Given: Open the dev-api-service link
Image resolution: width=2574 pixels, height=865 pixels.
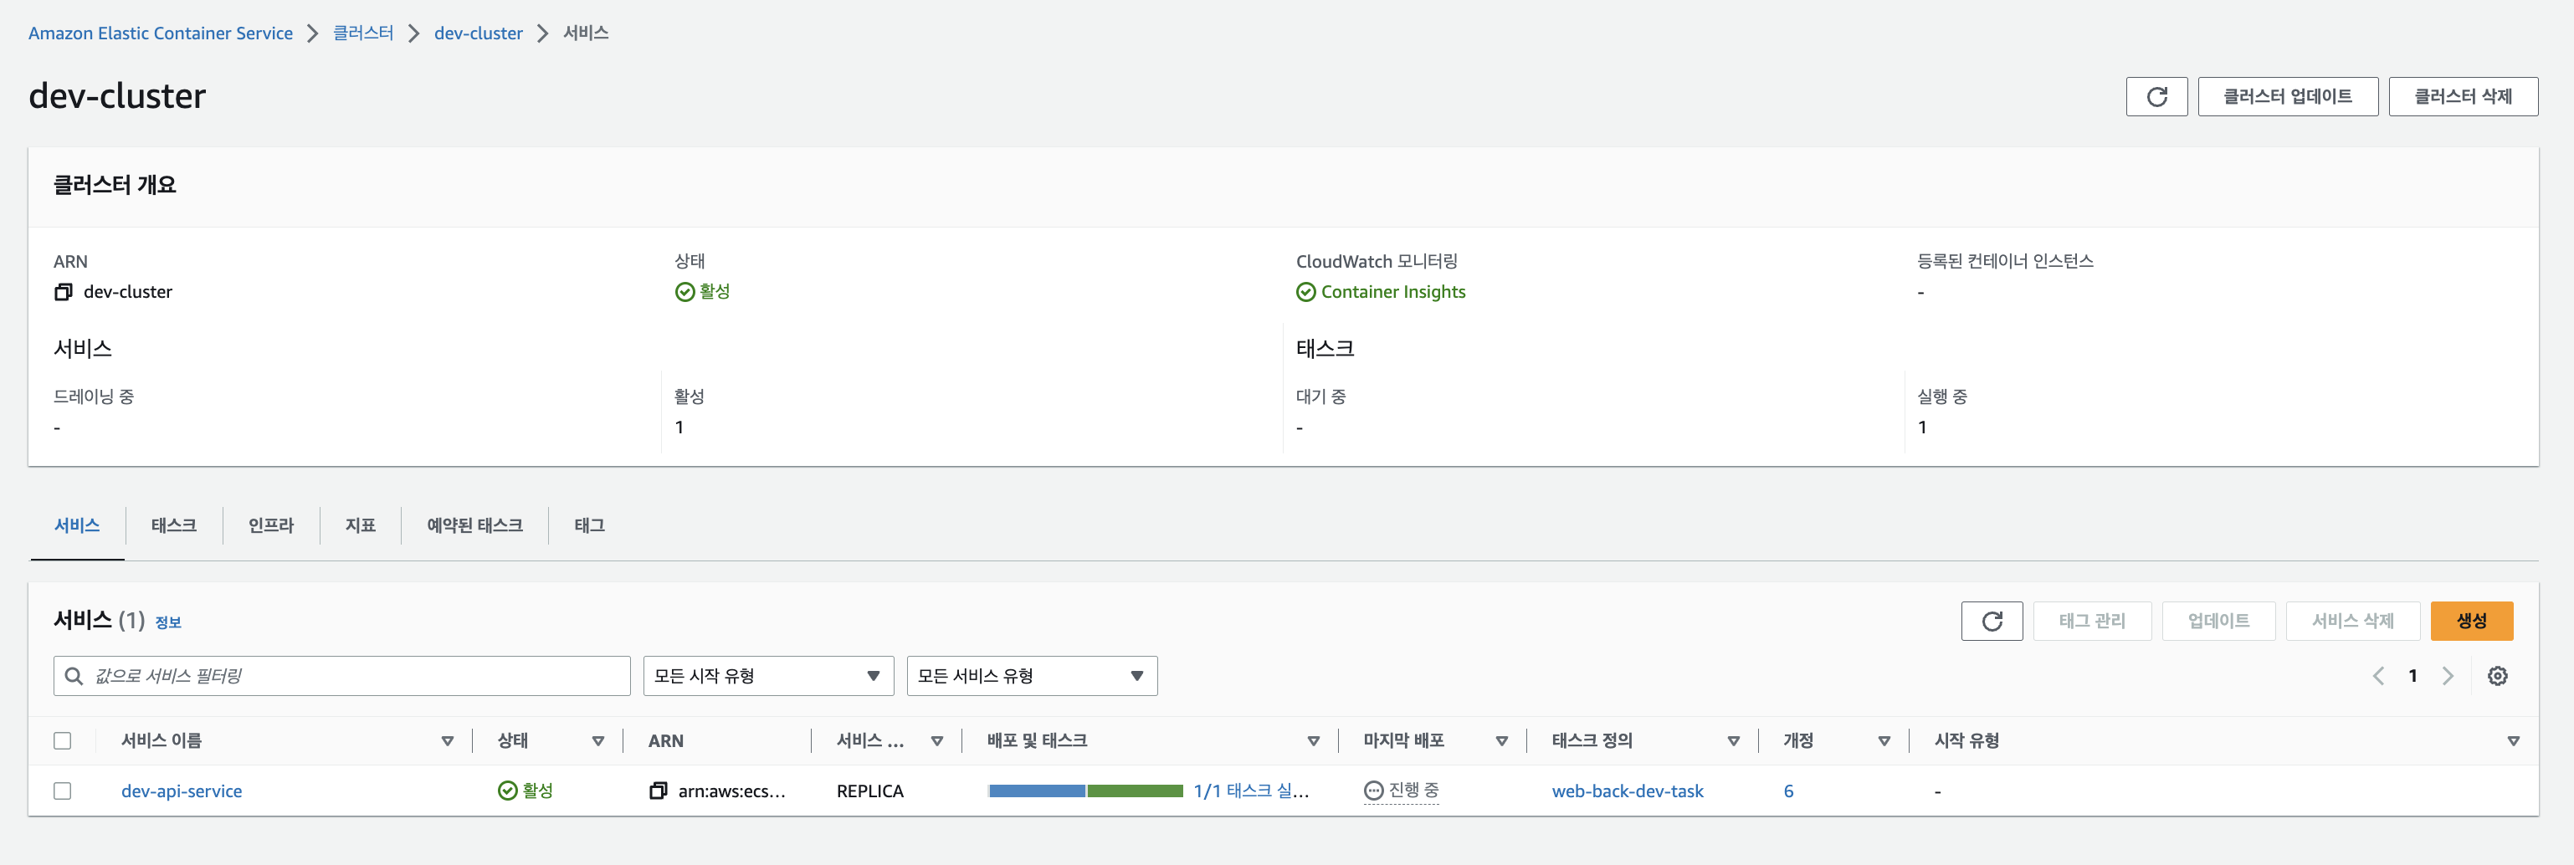Looking at the screenshot, I should click(182, 791).
